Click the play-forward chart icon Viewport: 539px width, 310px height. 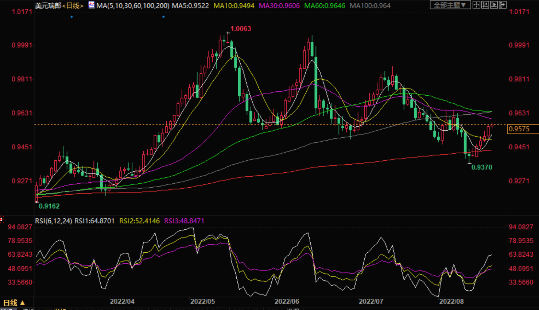[x=494, y=5]
